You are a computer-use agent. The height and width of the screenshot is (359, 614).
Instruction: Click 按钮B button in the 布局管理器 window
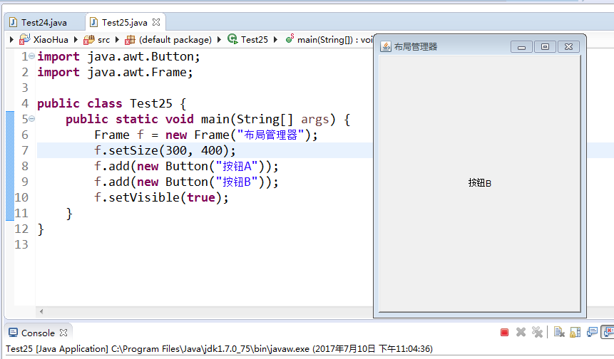[480, 183]
